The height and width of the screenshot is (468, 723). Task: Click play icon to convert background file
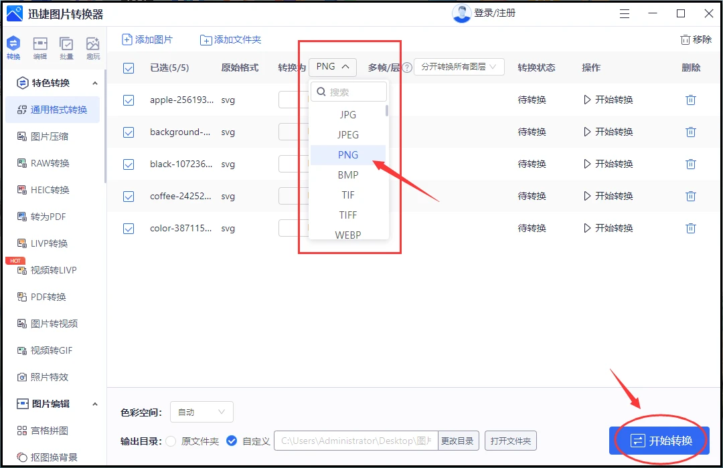(587, 132)
